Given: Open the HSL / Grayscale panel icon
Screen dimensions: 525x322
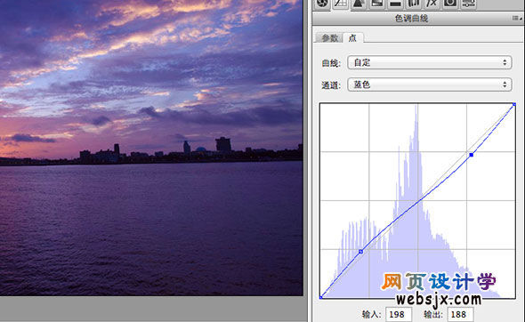Looking at the screenshot, I should tap(377, 4).
